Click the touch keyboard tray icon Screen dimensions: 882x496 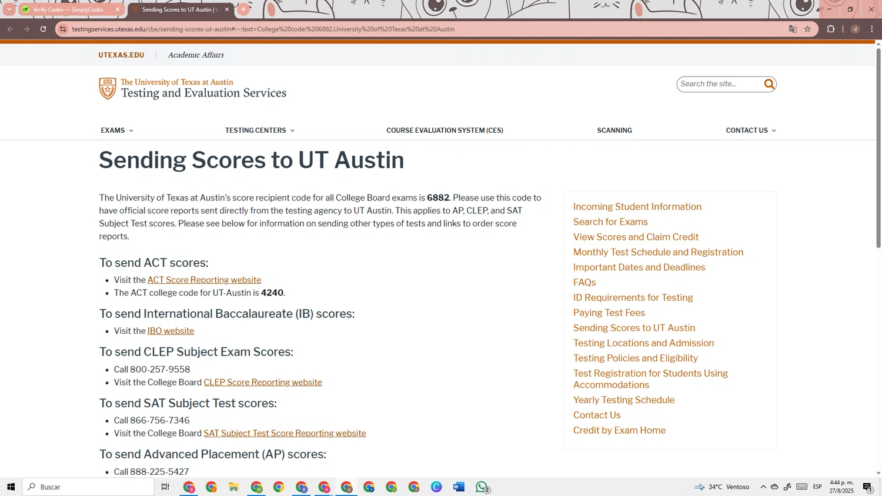(x=802, y=487)
